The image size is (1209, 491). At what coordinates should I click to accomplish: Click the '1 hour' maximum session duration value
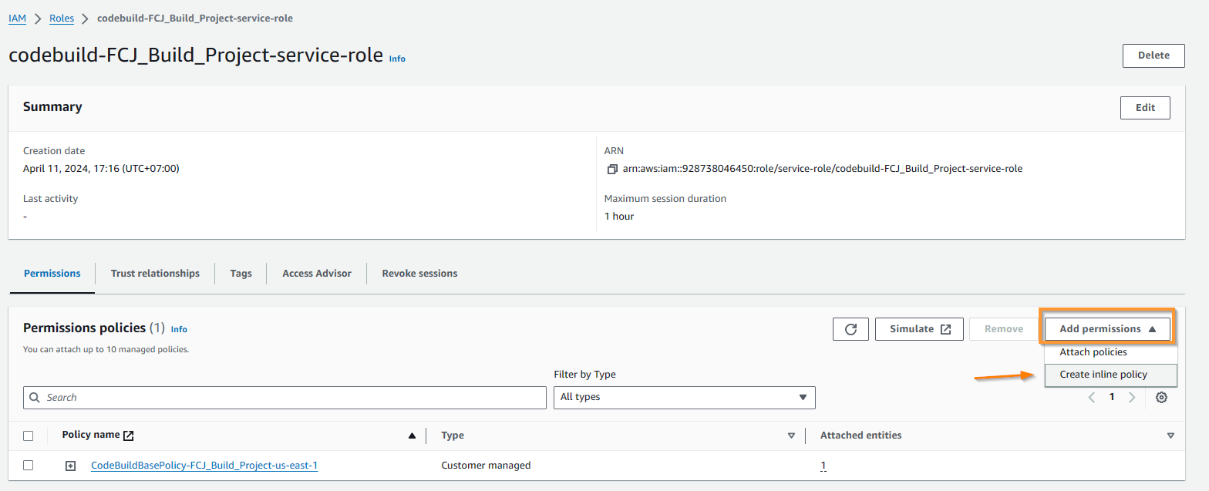(x=619, y=217)
